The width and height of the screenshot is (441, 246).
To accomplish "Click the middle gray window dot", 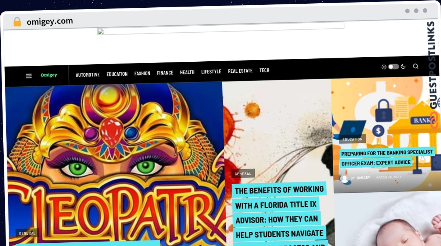I will click(416, 11).
